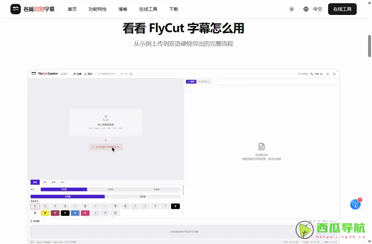The height and width of the screenshot is (244, 372).
Task: Click the black 在线工具 button in header
Action: pyautogui.click(x=342, y=9)
